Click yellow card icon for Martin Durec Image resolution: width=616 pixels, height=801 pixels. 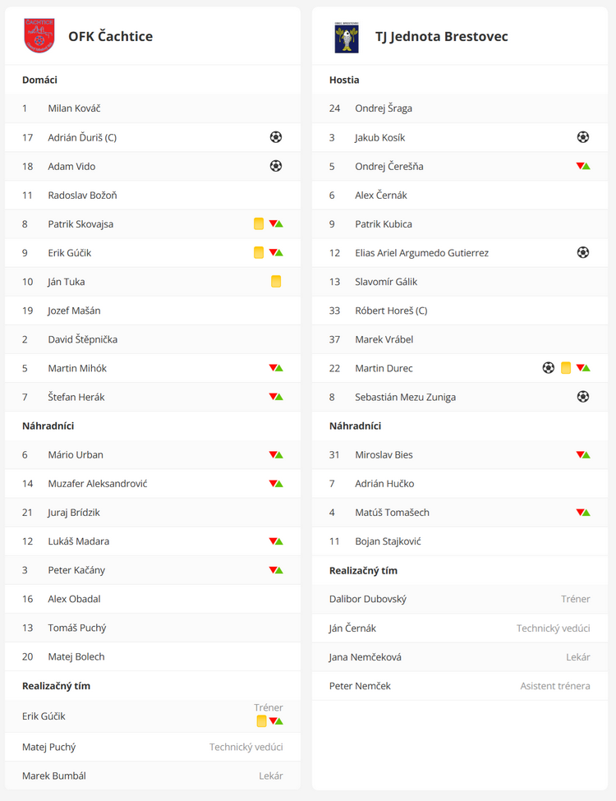click(566, 368)
